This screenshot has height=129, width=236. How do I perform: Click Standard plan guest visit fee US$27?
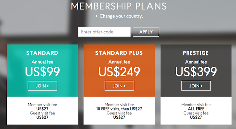42,117
